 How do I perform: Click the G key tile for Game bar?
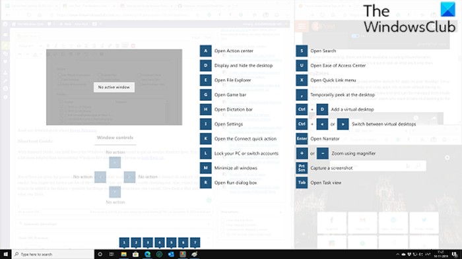pyautogui.click(x=206, y=95)
